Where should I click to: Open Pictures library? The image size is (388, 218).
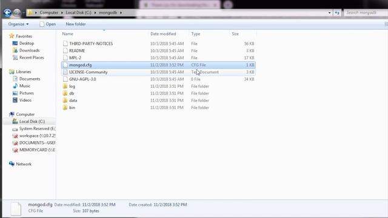coord(26,93)
